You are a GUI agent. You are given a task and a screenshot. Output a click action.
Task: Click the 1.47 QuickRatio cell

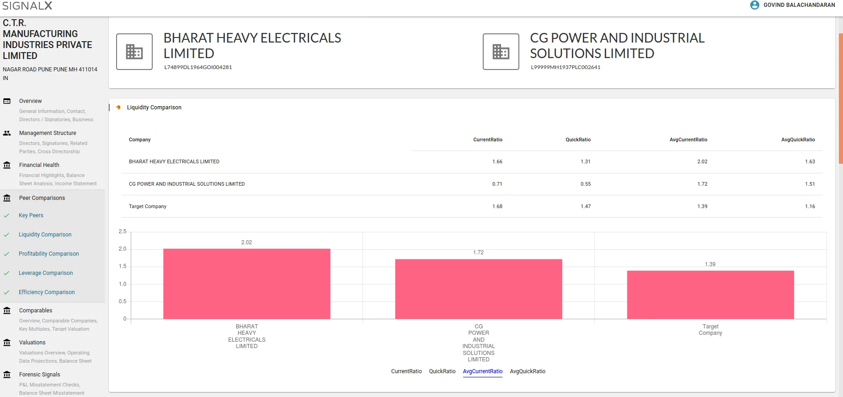point(586,207)
